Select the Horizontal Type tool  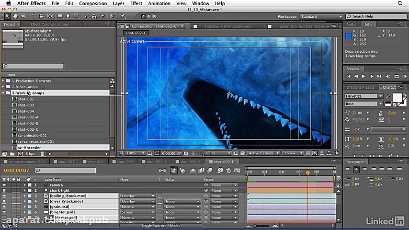[x=76, y=16]
